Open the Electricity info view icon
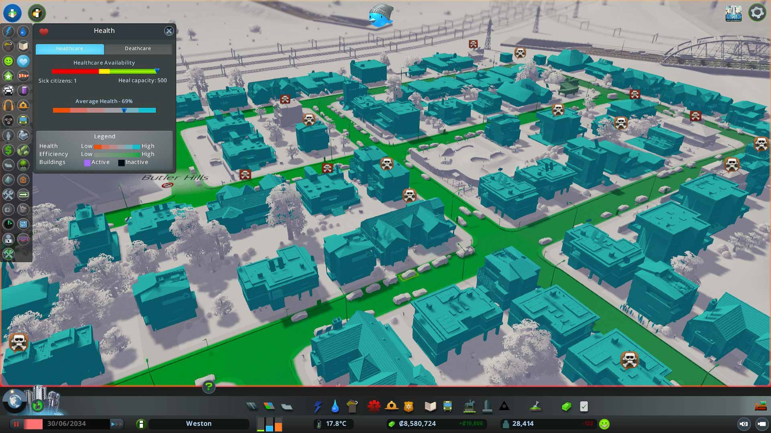The image size is (771, 433). [8, 31]
